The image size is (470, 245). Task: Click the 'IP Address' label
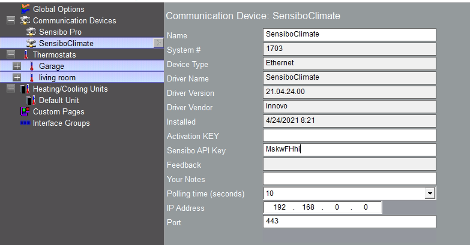[185, 208]
